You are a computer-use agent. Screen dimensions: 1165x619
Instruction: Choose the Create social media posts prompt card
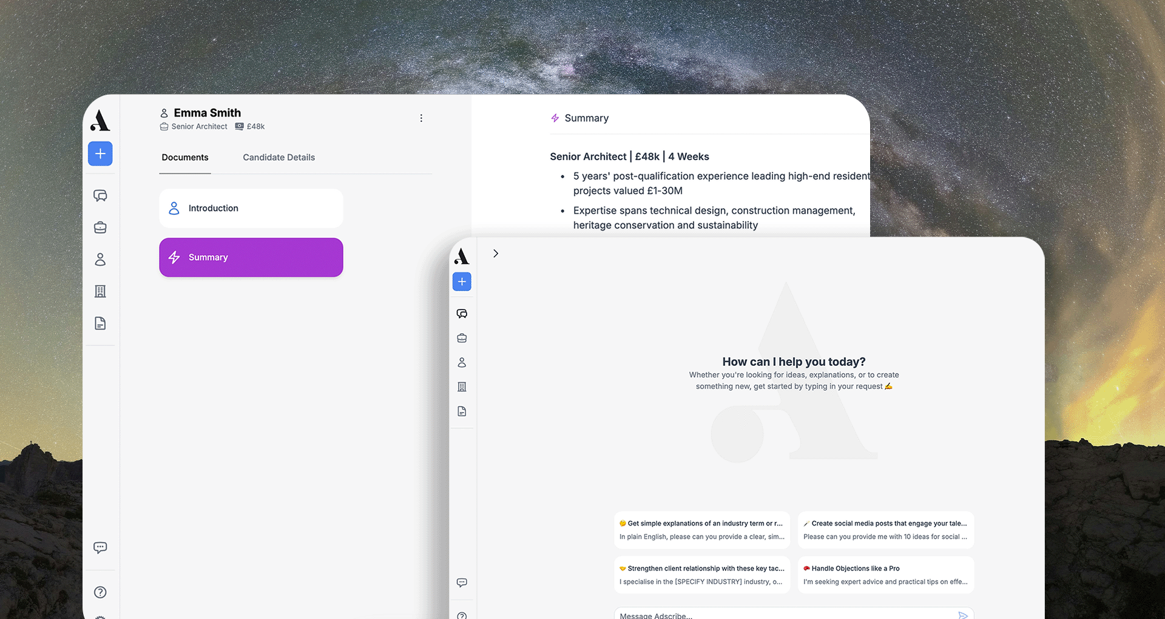tap(886, 530)
